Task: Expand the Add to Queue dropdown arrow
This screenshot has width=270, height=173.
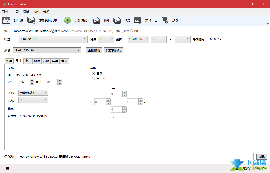Action: click(60, 20)
